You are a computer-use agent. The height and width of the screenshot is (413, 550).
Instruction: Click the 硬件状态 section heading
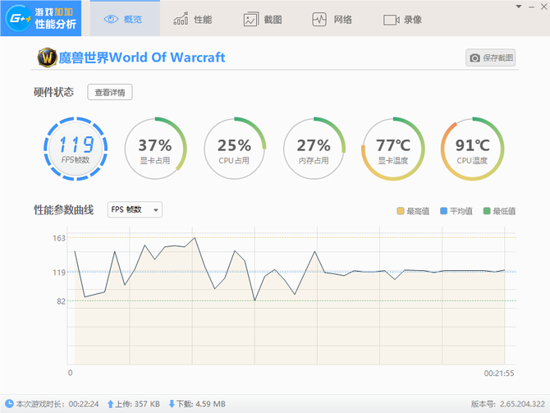pyautogui.click(x=53, y=92)
